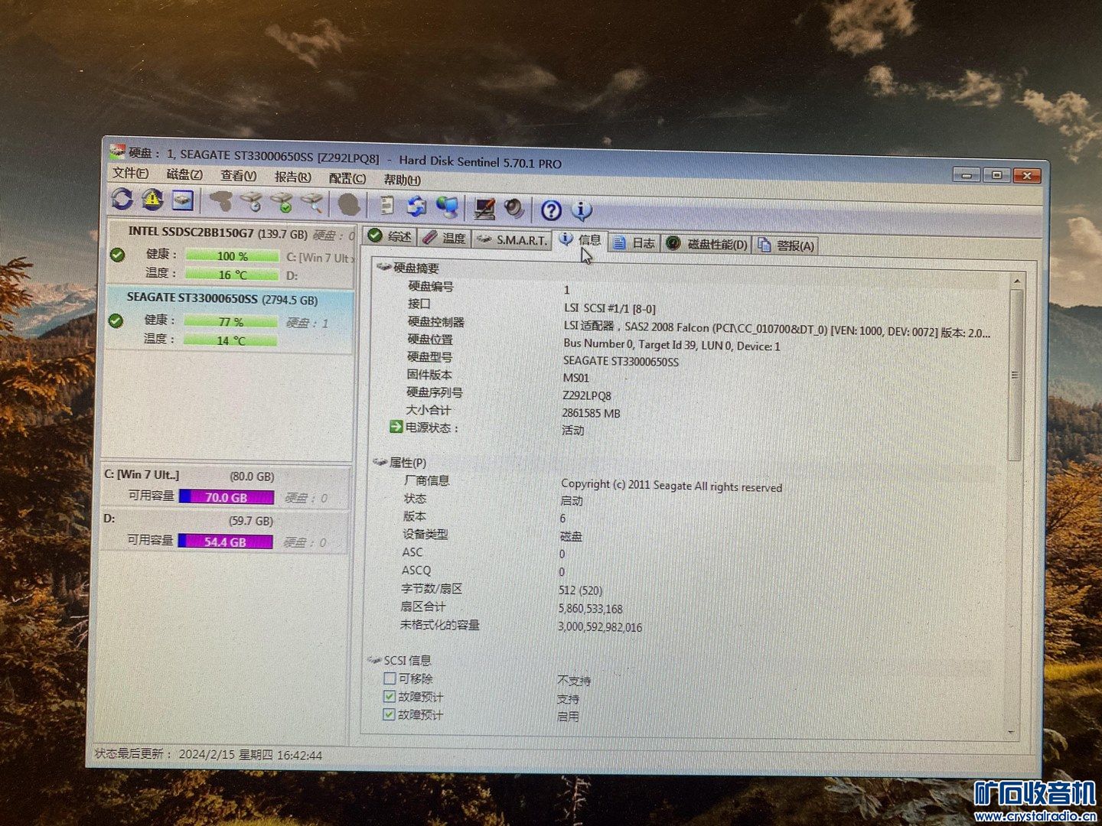
Task: Open the 帮助(H) menu
Action: point(402,180)
